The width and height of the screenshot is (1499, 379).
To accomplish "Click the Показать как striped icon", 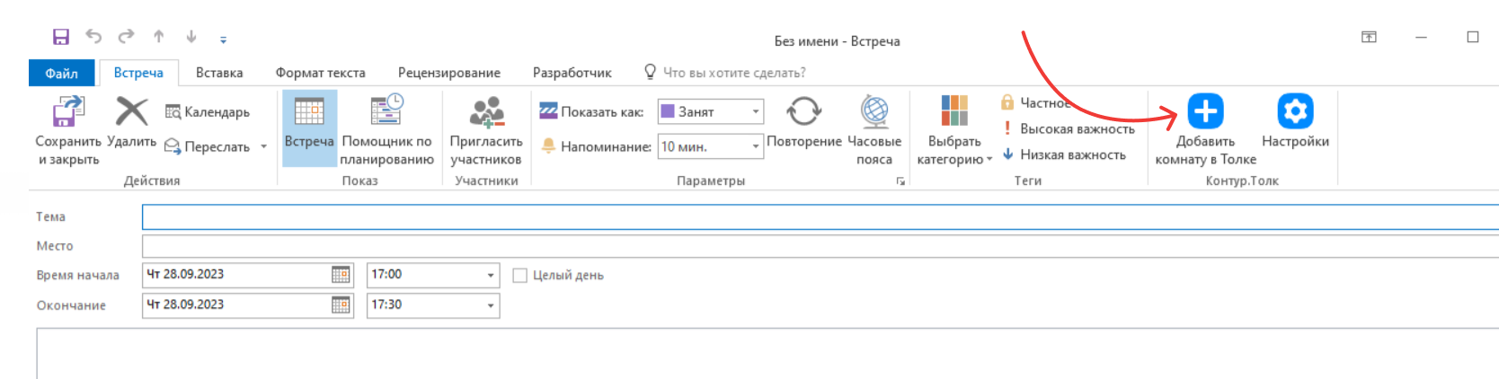I will click(548, 111).
